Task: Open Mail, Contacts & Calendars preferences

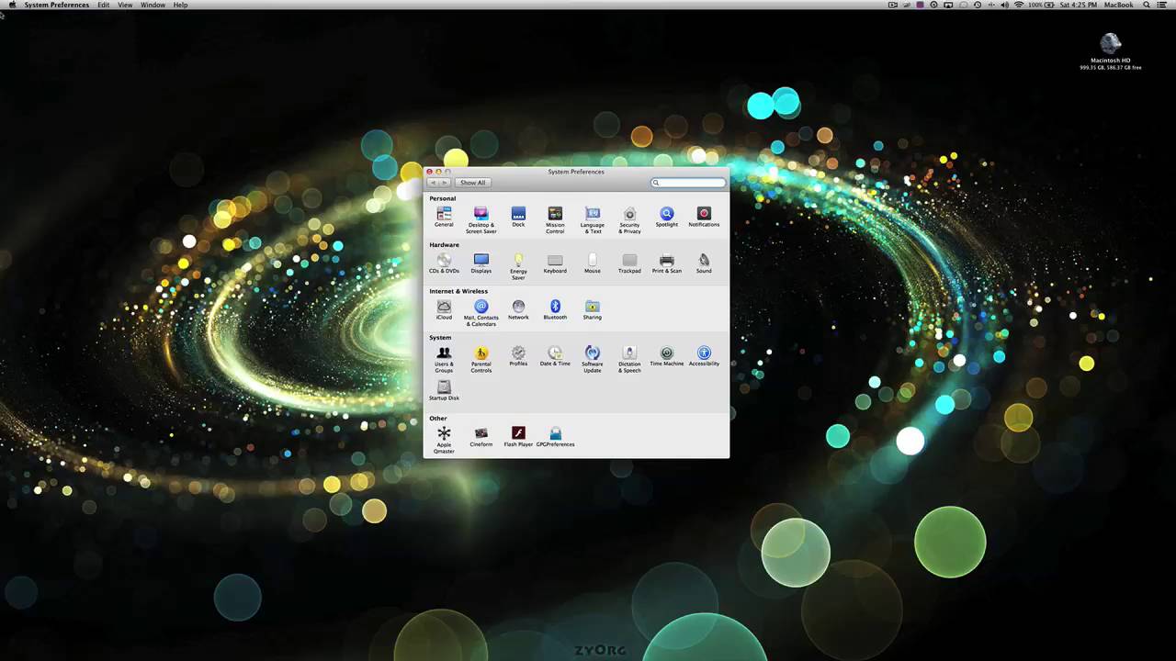Action: click(481, 313)
